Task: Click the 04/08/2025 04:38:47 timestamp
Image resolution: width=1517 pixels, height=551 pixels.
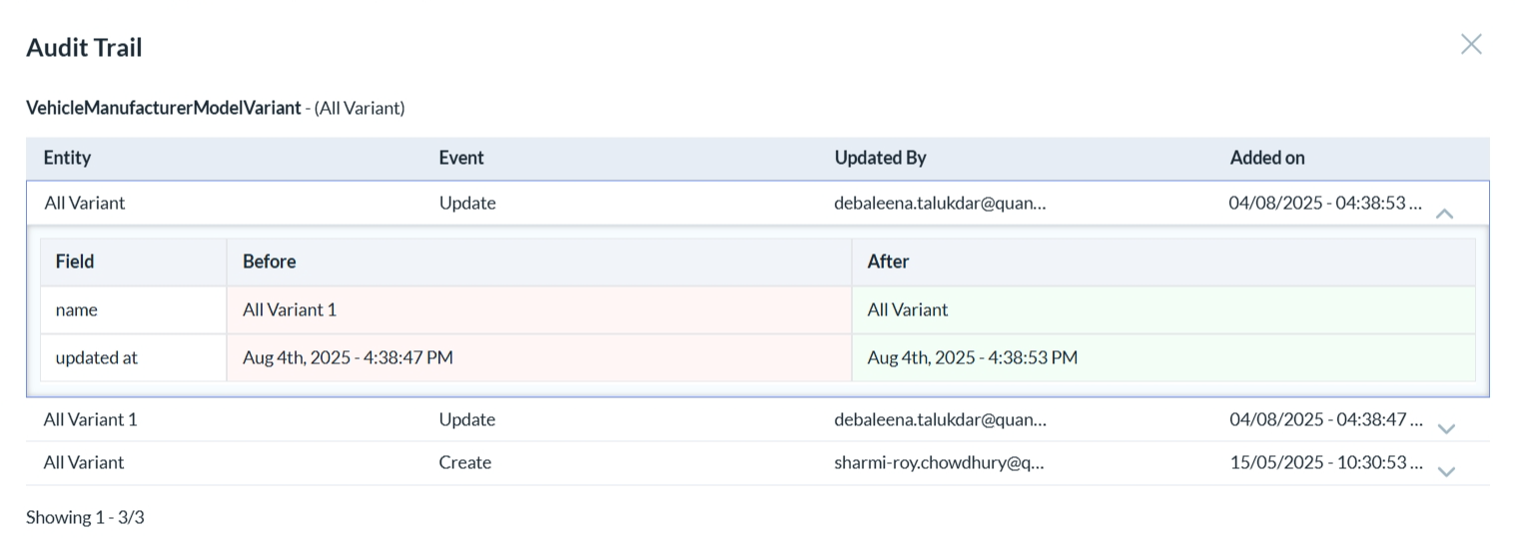Action: click(1324, 419)
